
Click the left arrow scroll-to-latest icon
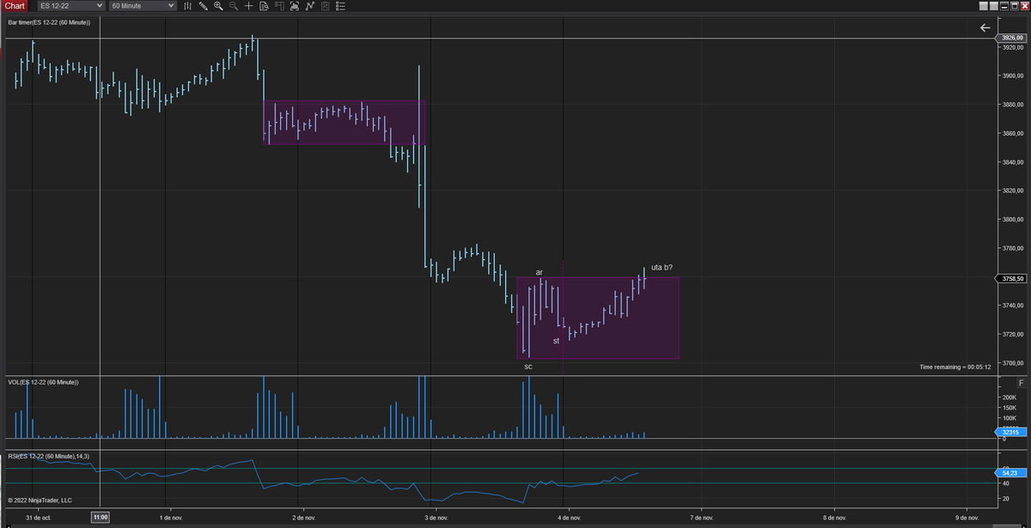tap(985, 27)
